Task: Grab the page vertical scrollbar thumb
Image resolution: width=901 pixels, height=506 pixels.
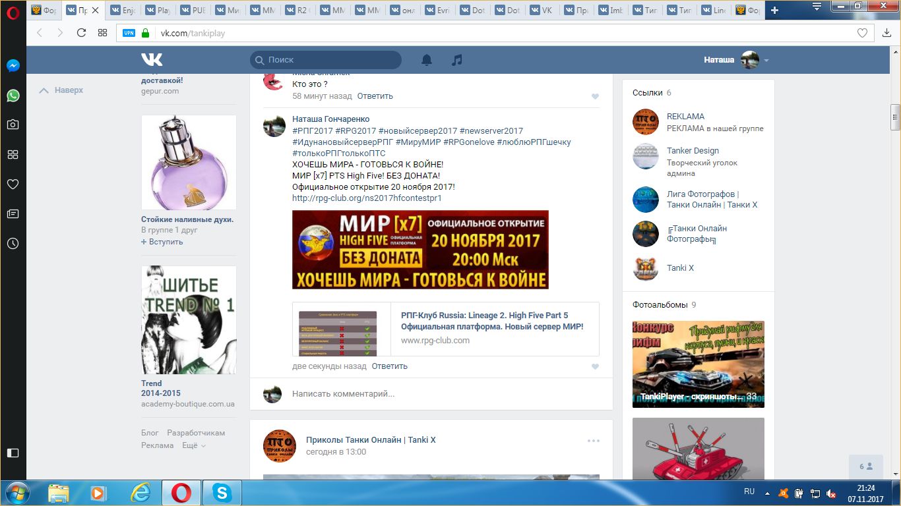Action: (x=895, y=118)
